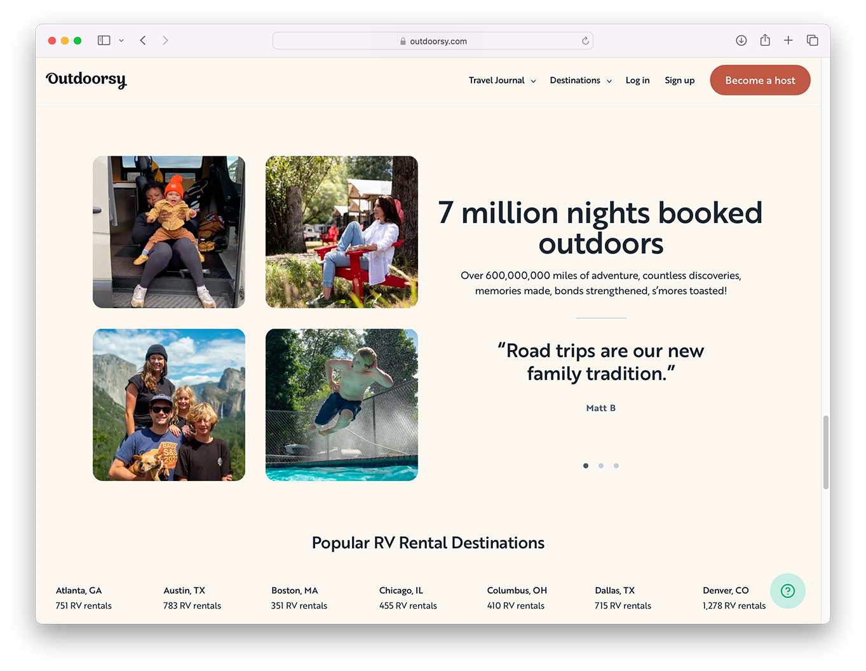Expand the Destinations dropdown menu

pyautogui.click(x=580, y=81)
